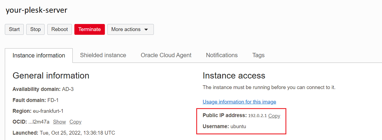Open Usage information for this image
Screen dimensions: 382x140
point(239,102)
